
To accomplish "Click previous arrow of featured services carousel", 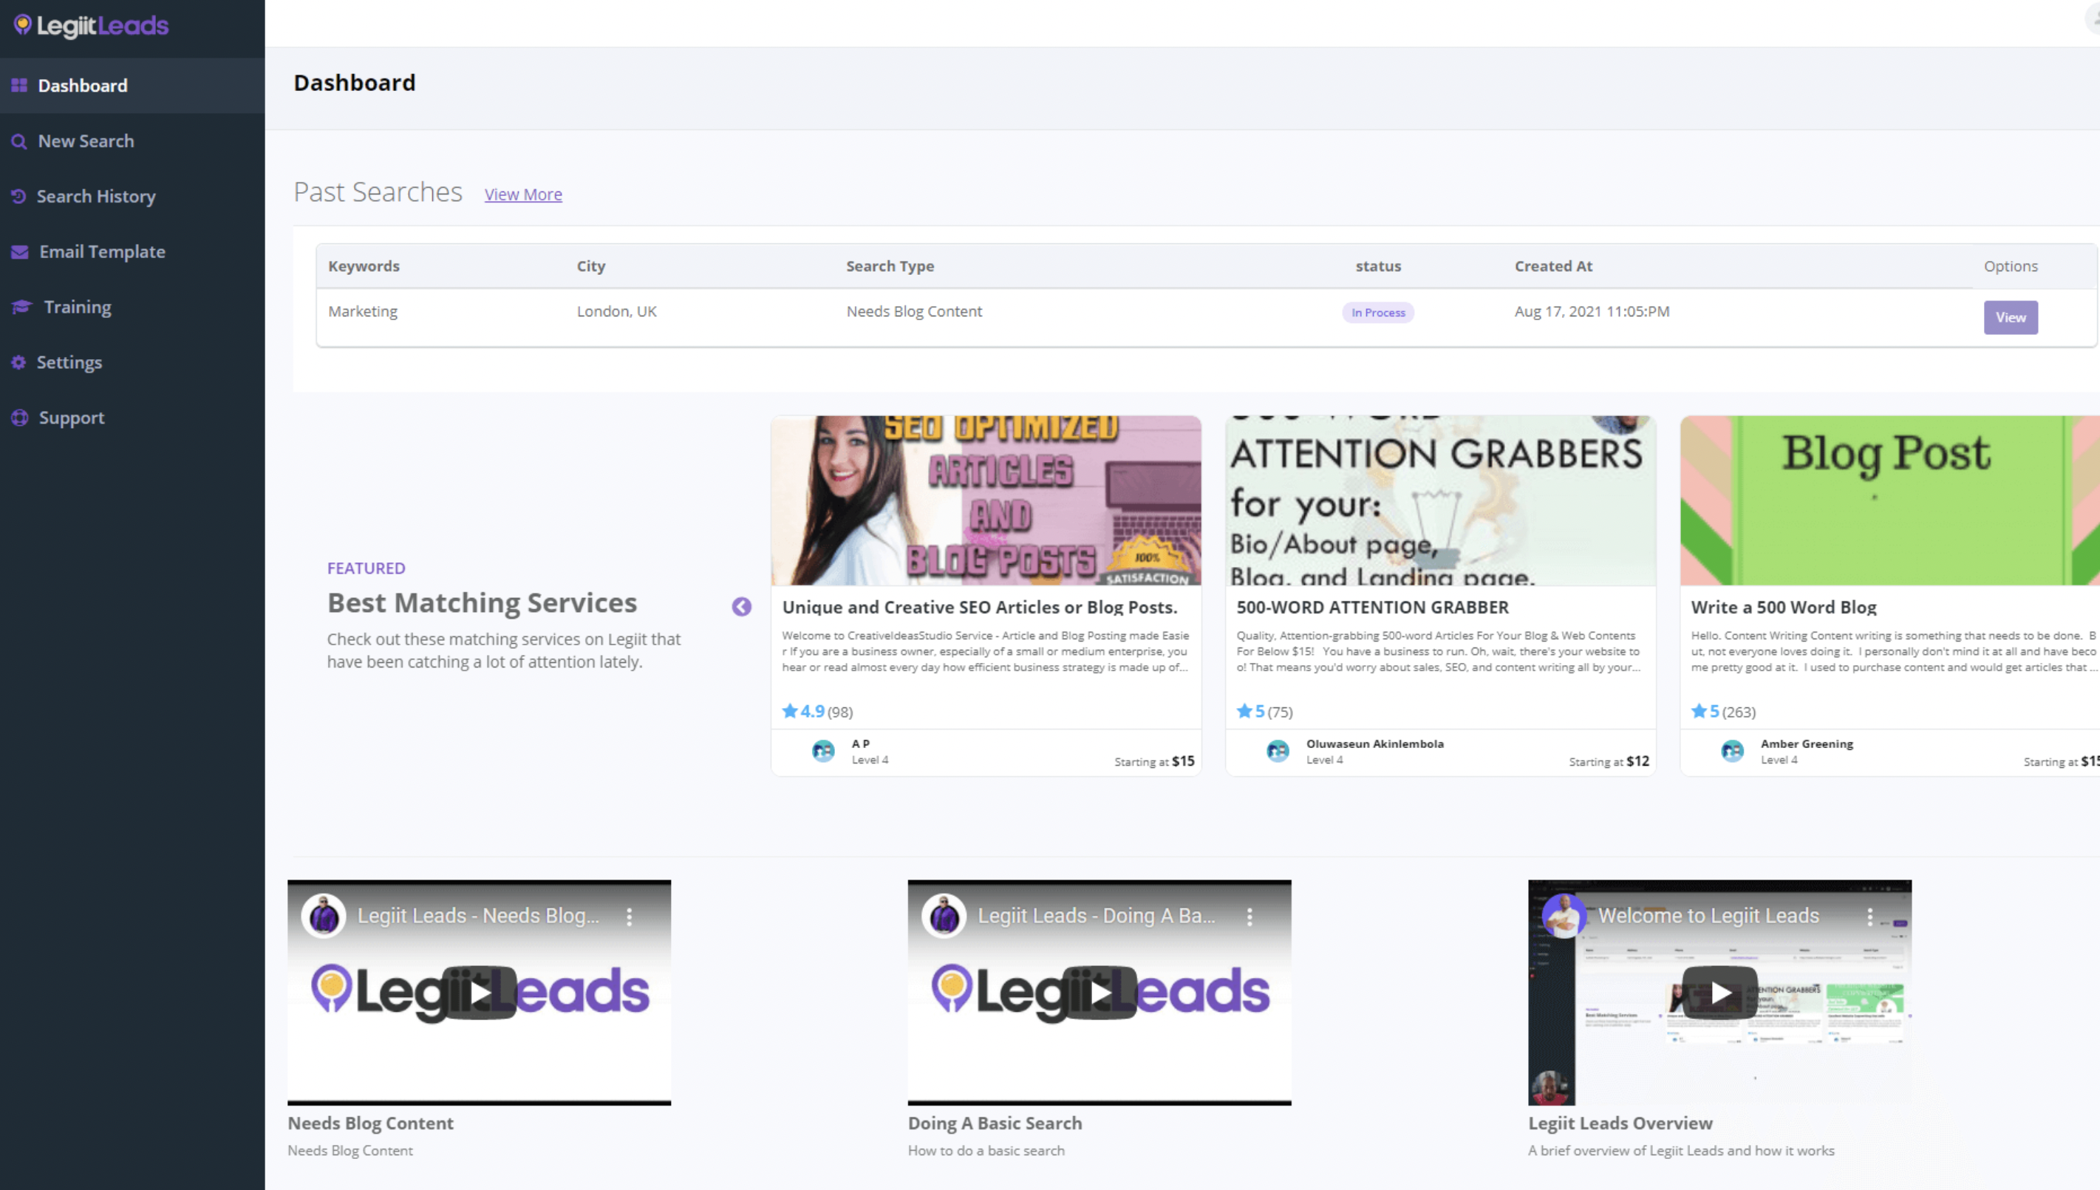I will click(x=741, y=606).
